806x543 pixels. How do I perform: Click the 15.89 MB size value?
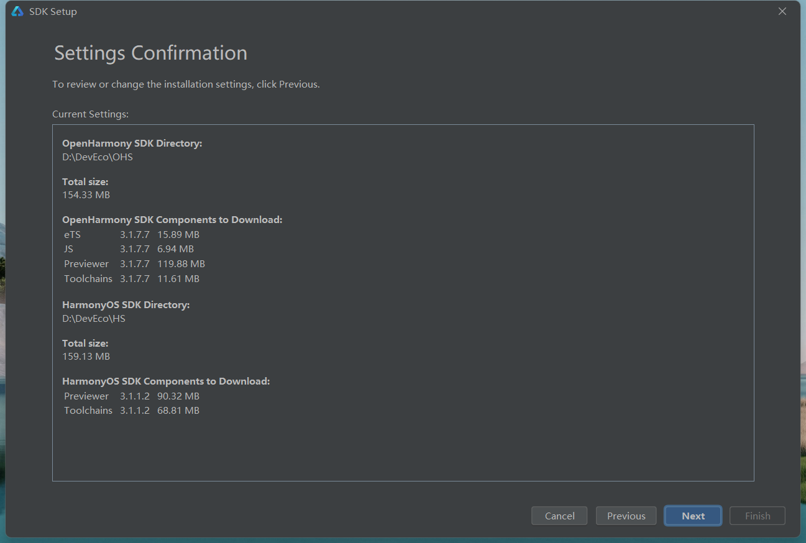[178, 235]
